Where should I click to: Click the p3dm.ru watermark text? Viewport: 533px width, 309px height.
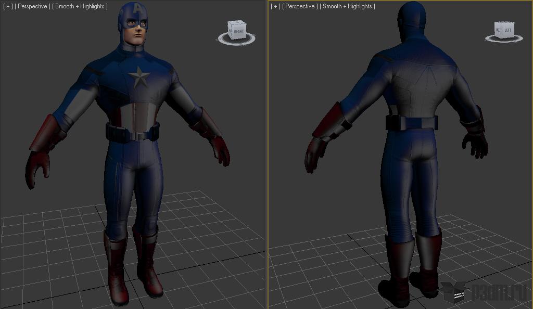tap(500, 292)
